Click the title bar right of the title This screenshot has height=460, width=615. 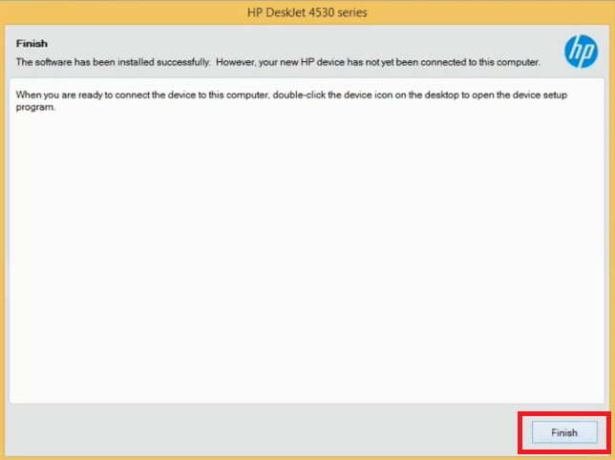point(497,12)
